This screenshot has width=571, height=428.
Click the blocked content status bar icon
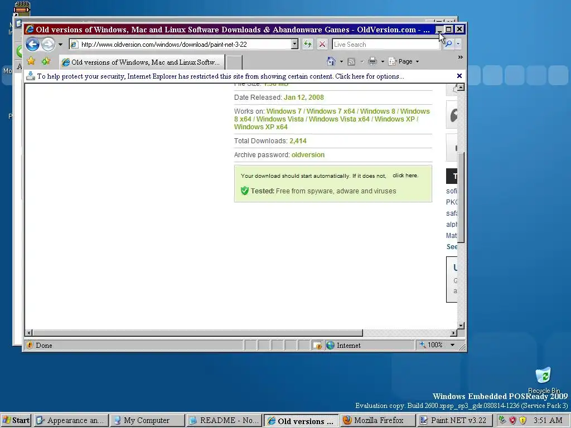point(317,345)
